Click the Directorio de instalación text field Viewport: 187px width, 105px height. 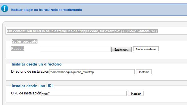click(x=92, y=72)
